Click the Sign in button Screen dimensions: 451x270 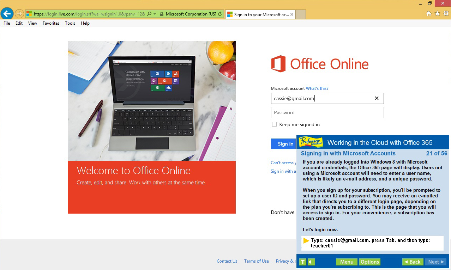click(x=284, y=144)
